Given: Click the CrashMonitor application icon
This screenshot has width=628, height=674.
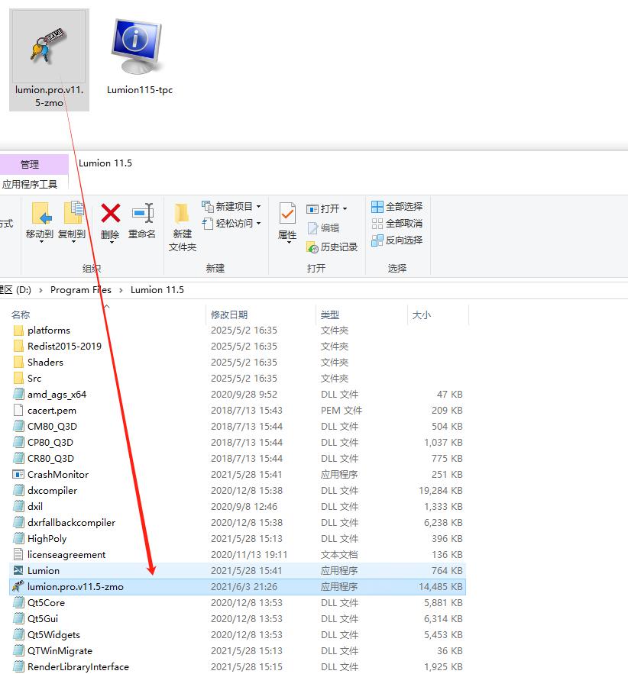Looking at the screenshot, I should 18,475.
